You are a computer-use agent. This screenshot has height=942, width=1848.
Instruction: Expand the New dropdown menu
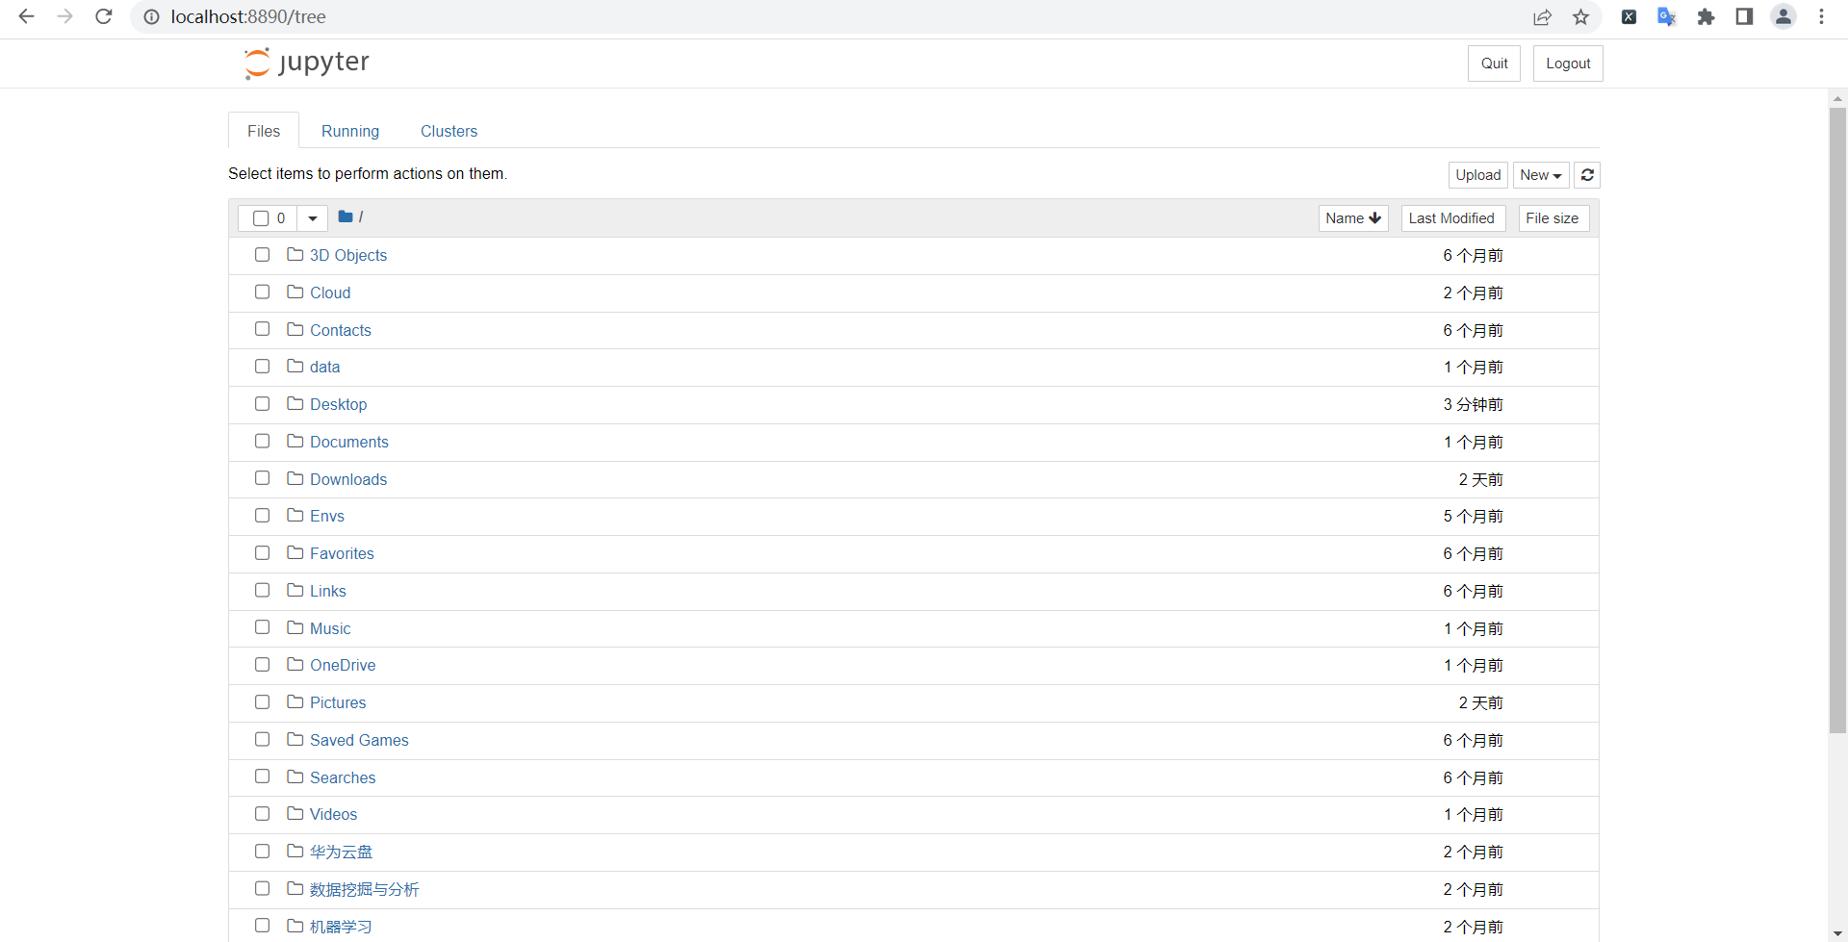[1541, 175]
